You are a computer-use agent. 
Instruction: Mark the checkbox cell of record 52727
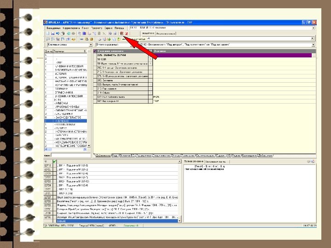(55, 197)
